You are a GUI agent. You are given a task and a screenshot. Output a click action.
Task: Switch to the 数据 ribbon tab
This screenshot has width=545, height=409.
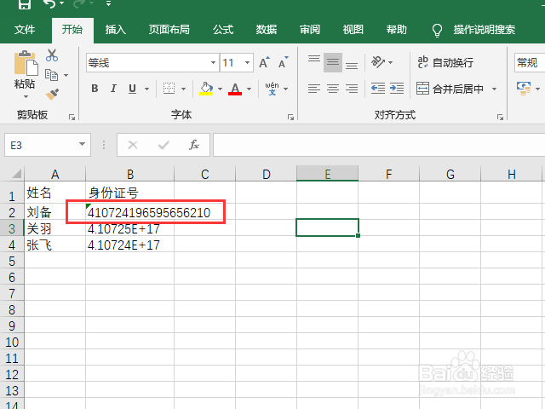pos(267,30)
